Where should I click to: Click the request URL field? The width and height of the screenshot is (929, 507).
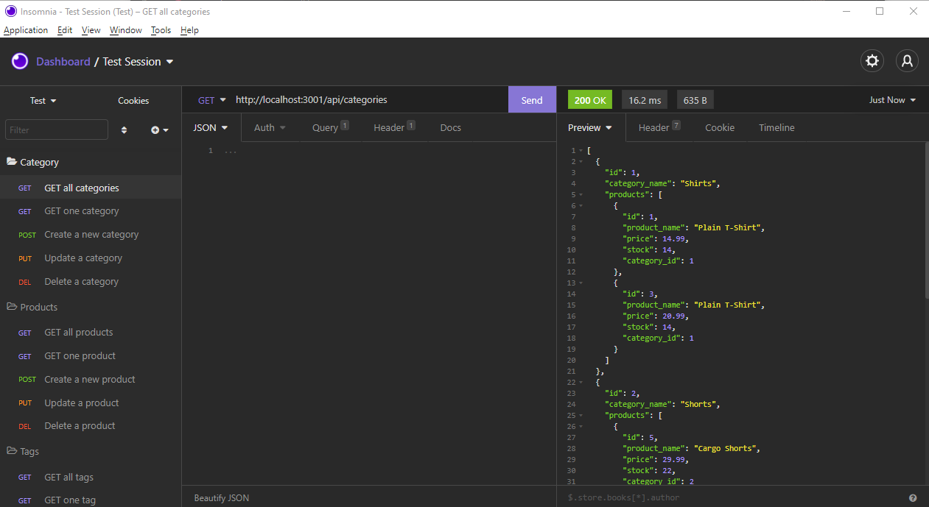click(x=368, y=100)
